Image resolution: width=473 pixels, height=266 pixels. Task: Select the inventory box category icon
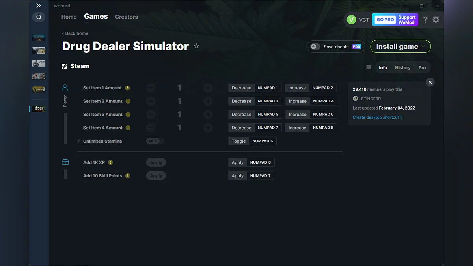[65, 162]
